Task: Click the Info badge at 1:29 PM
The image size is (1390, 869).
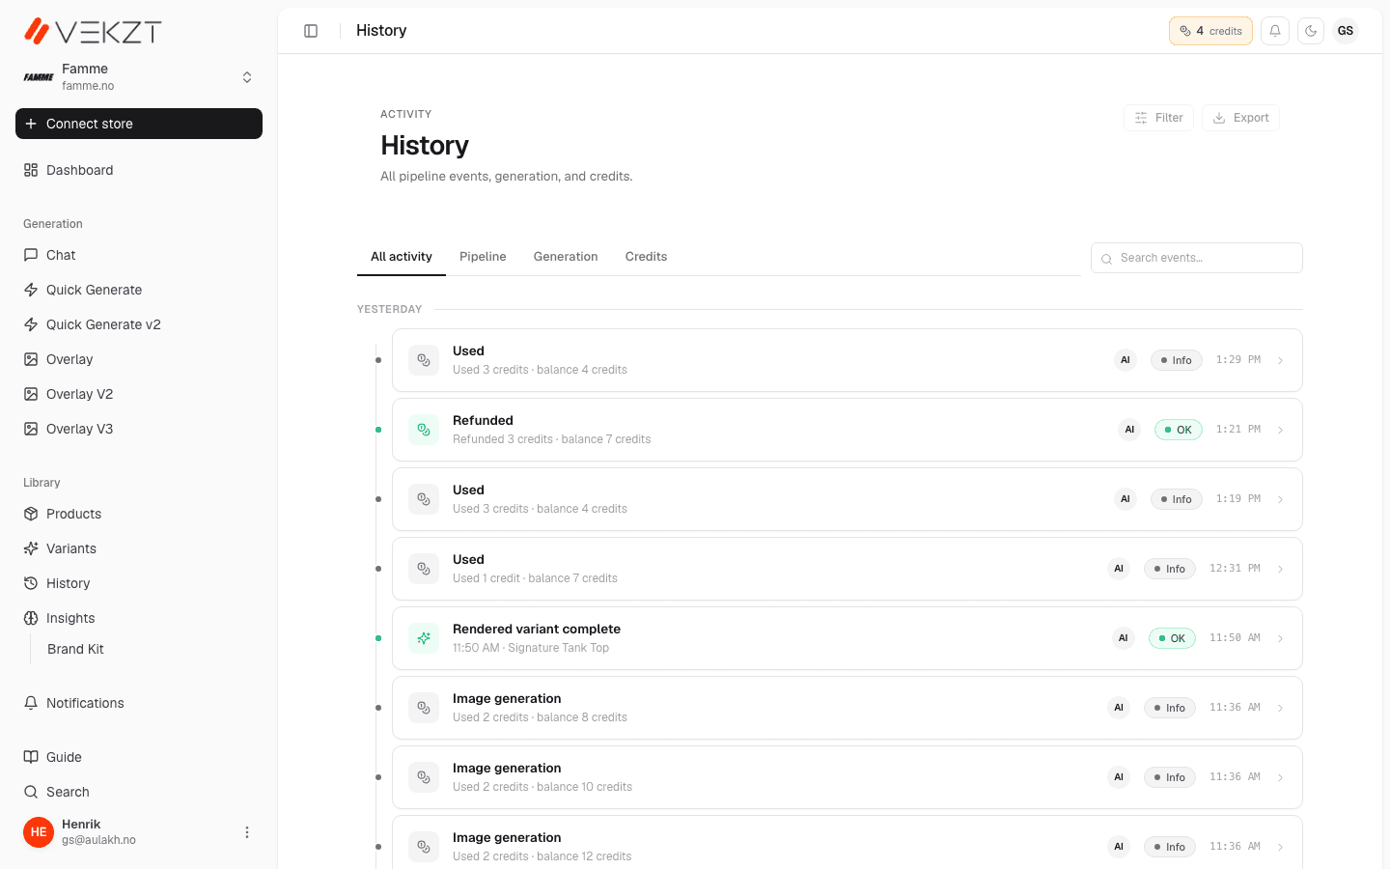Action: click(x=1177, y=360)
